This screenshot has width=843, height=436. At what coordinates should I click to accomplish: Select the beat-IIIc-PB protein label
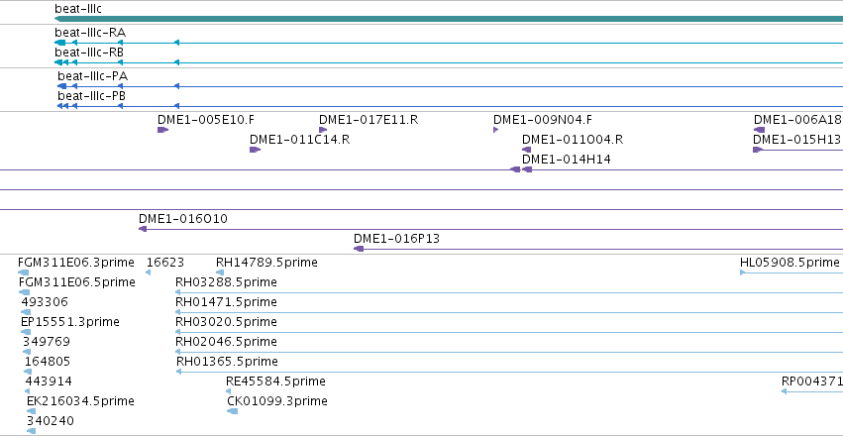[x=92, y=96]
